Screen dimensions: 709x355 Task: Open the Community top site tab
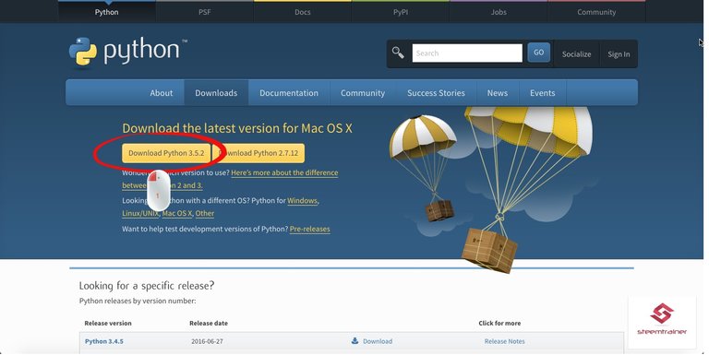(596, 12)
